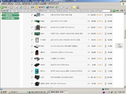Image resolution: width=126 pixels, height=94 pixels.
Task: Switch to the 키드겔-17 folder taskbar item
Action: [18, 92]
